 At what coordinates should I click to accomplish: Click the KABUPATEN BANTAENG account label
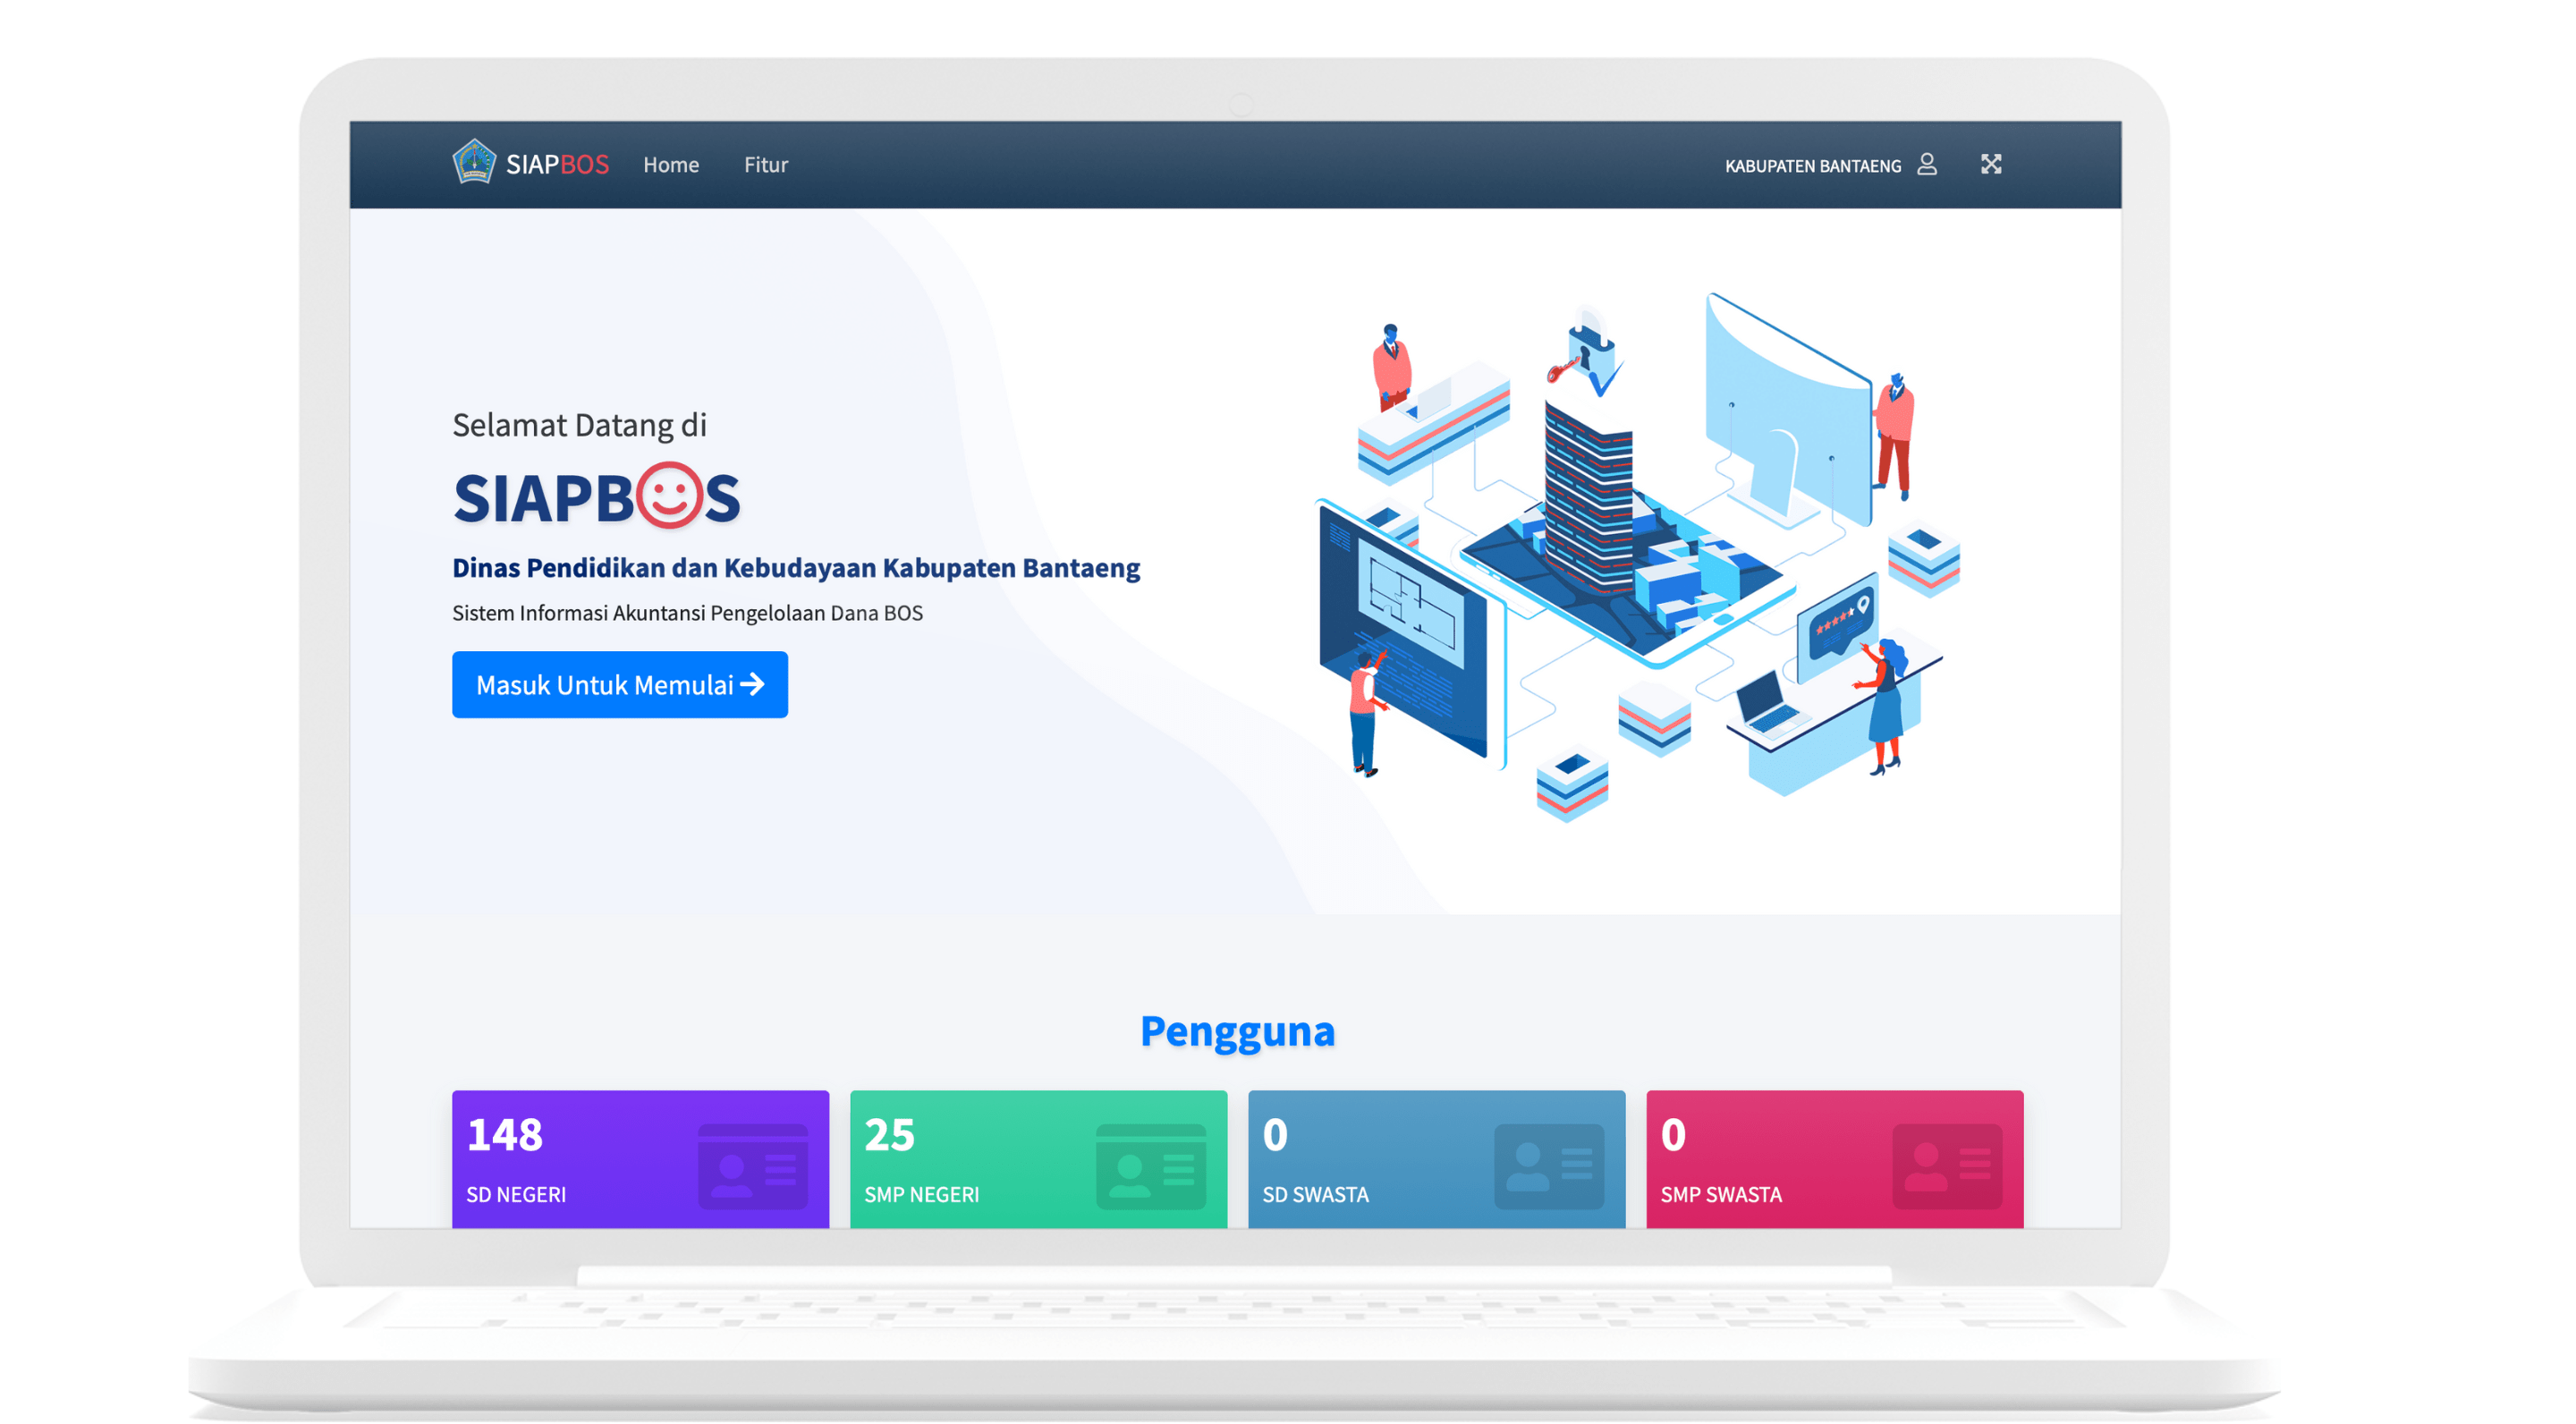tap(1812, 166)
